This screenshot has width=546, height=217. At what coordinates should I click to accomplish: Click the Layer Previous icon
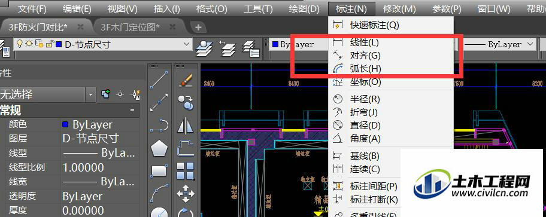227,48
